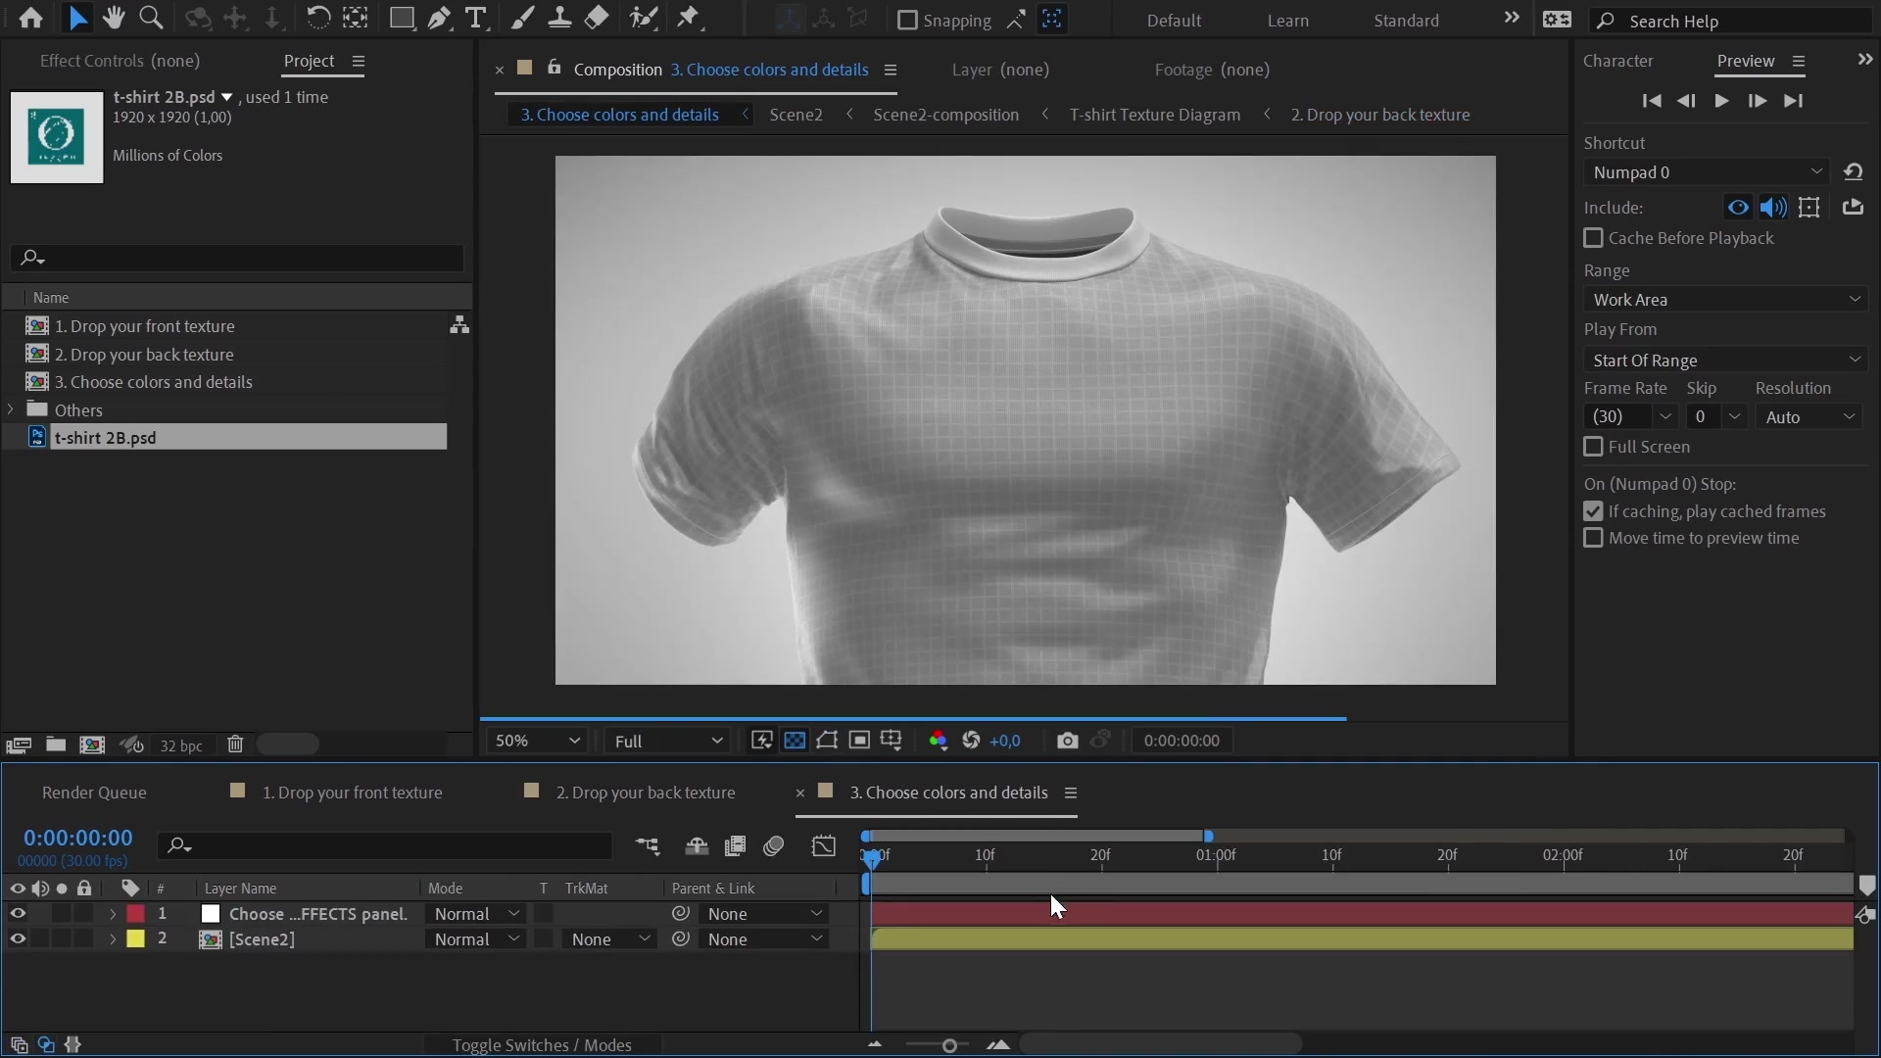Enable Move time to preview time checkbox
Screen dimensions: 1881x1058
click(1592, 538)
